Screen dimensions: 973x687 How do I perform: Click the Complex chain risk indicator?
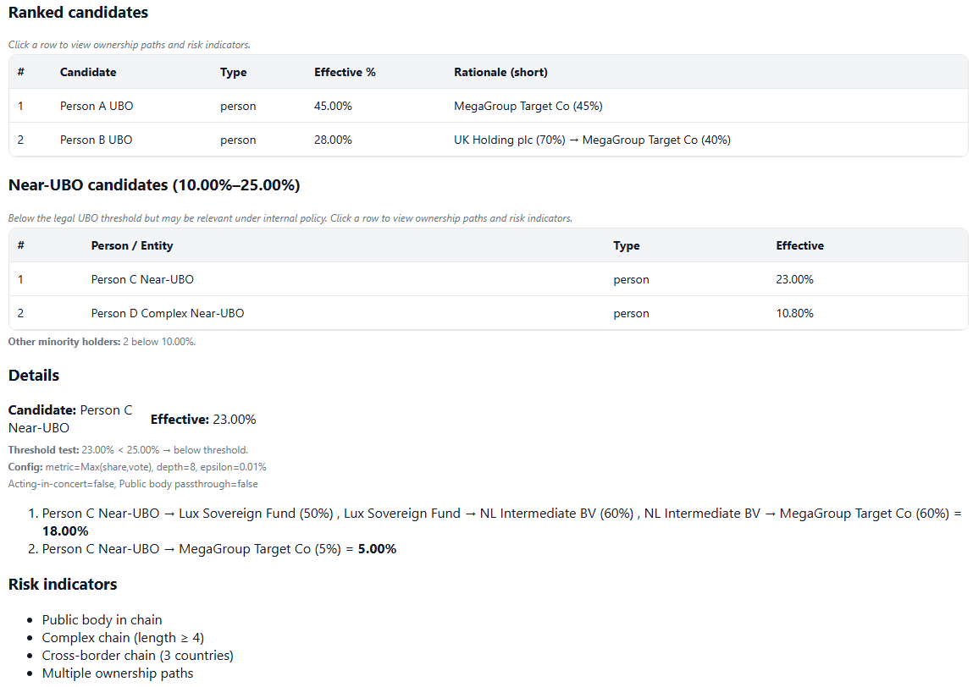[x=121, y=637]
